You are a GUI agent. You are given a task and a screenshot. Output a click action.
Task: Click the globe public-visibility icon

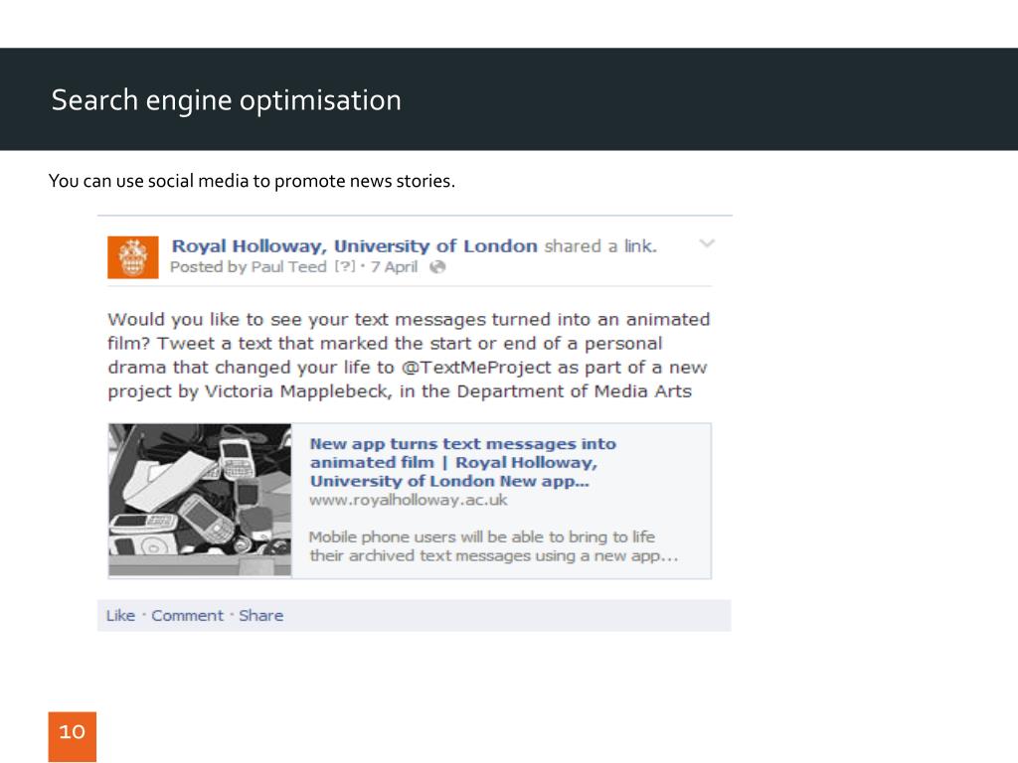coord(437,266)
